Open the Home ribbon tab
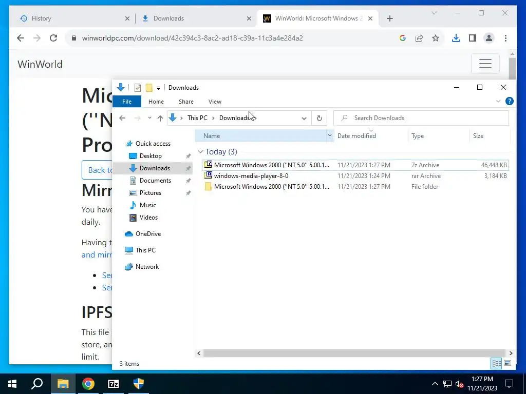 (x=156, y=102)
